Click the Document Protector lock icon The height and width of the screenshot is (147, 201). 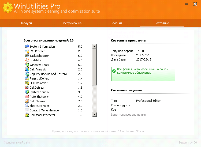pos(27,115)
